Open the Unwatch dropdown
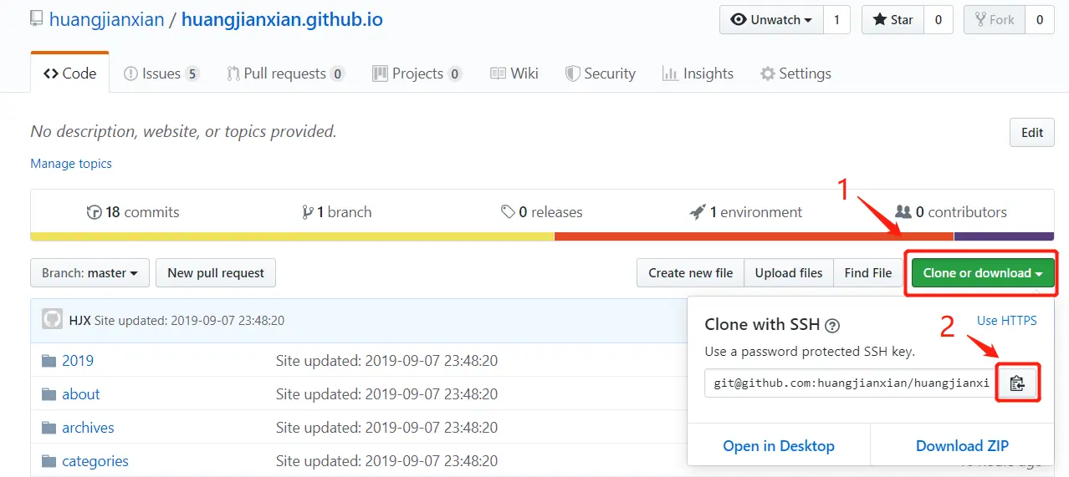1069x477 pixels. pyautogui.click(x=771, y=20)
